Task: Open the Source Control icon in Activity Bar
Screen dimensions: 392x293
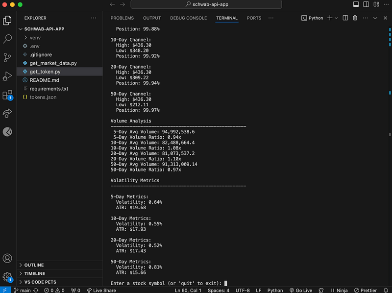Action: pyautogui.click(x=7, y=57)
